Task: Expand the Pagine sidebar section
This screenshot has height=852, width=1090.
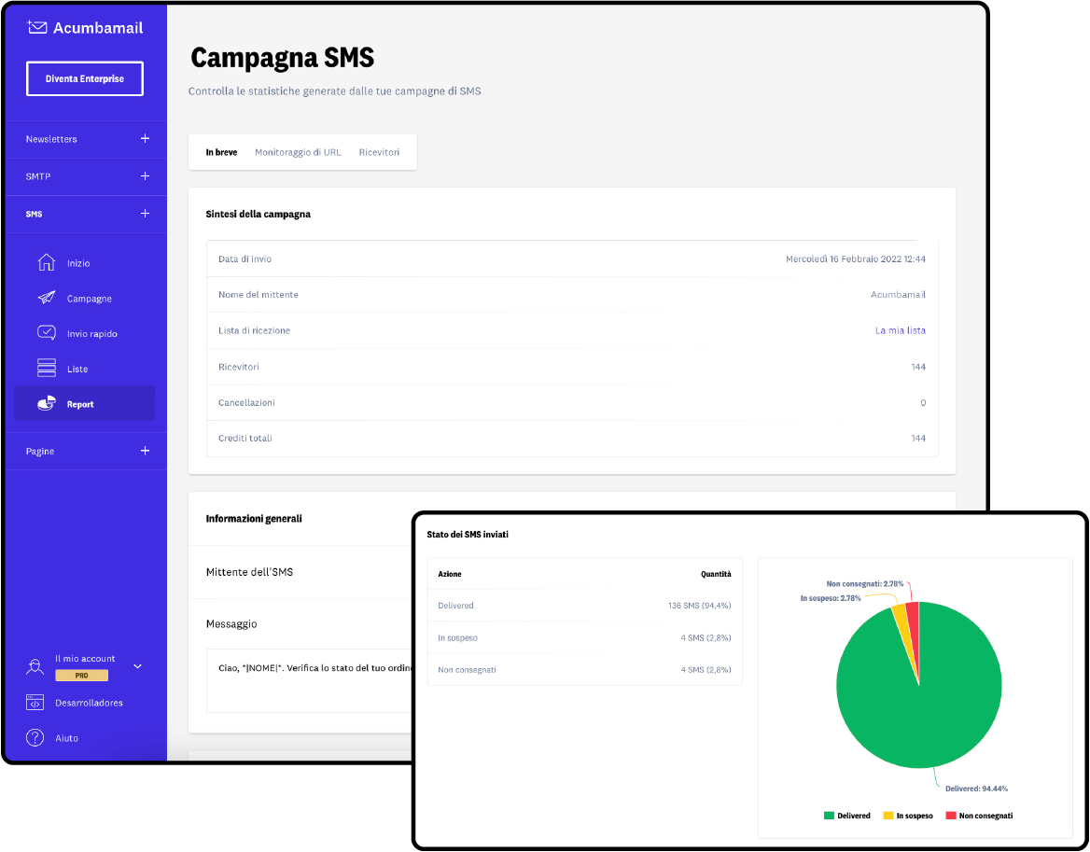Action: [145, 451]
